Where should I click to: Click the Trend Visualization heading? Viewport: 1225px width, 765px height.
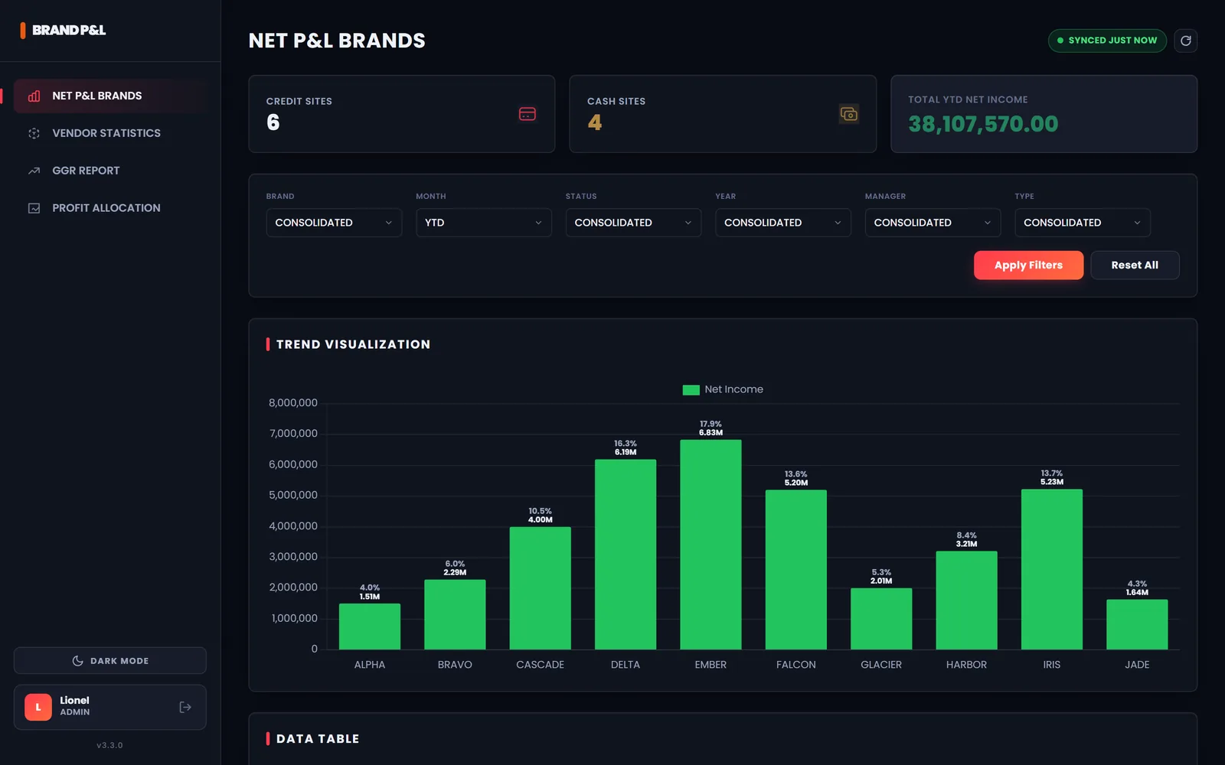click(x=353, y=345)
